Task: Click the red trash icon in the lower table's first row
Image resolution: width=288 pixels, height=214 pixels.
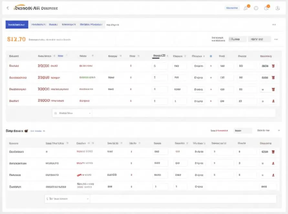Action: point(273,152)
